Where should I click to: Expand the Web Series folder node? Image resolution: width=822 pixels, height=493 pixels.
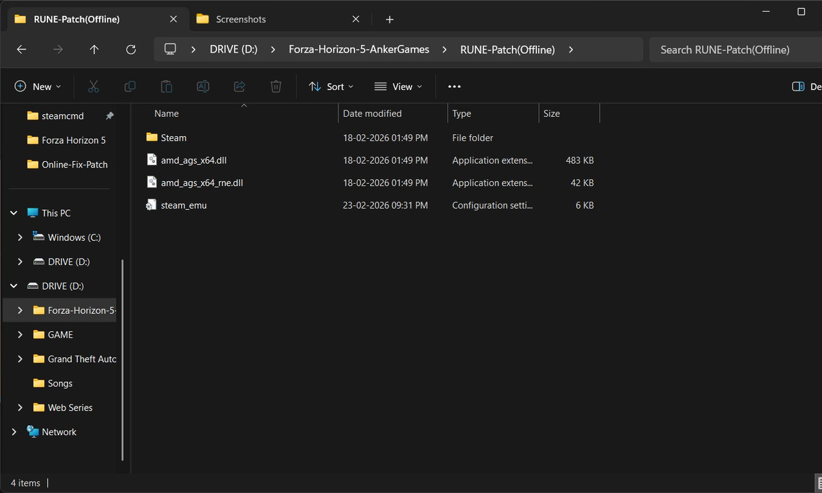coord(20,408)
